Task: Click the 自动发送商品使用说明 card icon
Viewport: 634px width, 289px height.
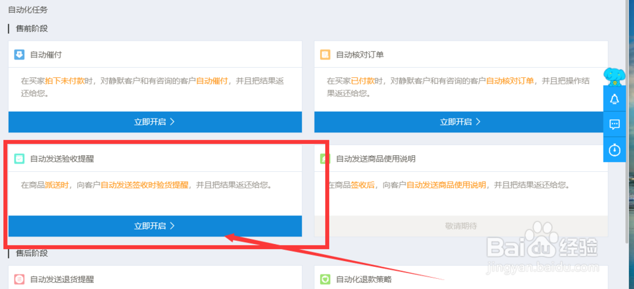Action: (x=325, y=159)
